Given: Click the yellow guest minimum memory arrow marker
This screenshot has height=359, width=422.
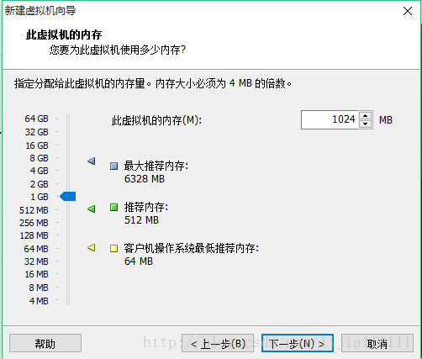Looking at the screenshot, I should 92,248.
